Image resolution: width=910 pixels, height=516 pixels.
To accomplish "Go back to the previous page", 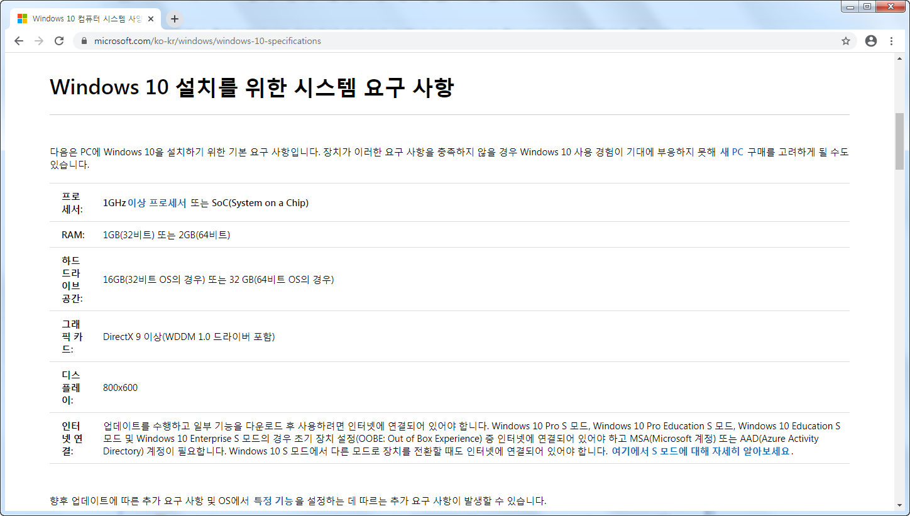I will [x=19, y=41].
